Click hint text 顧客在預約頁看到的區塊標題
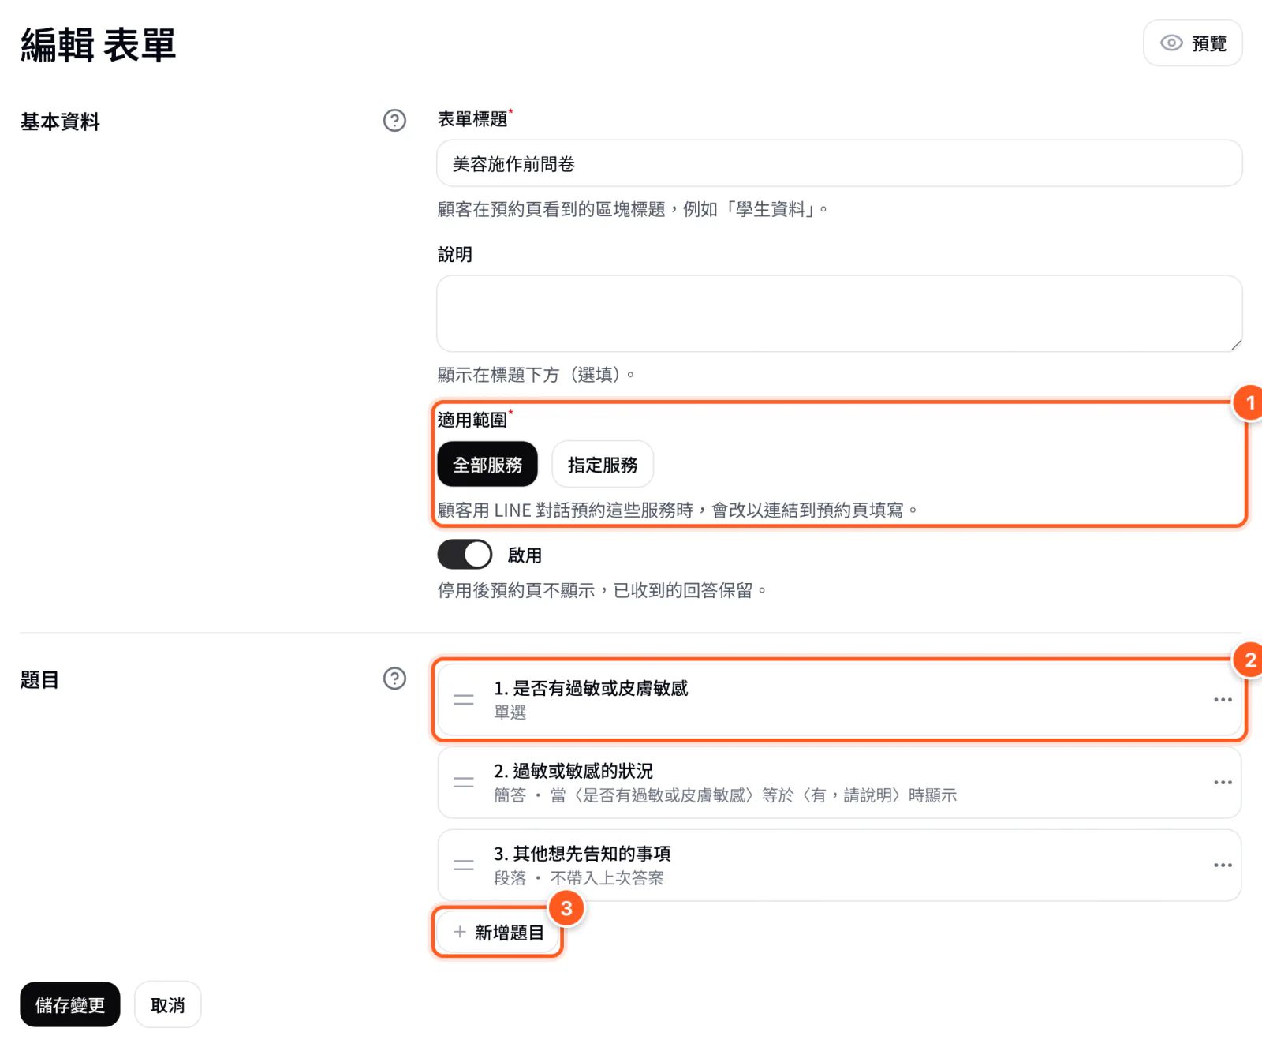The image size is (1262, 1047). [x=551, y=209]
